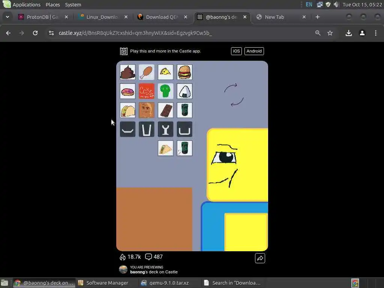The height and width of the screenshot is (288, 384).
Task: Click the share arrow button
Action: tap(260, 258)
